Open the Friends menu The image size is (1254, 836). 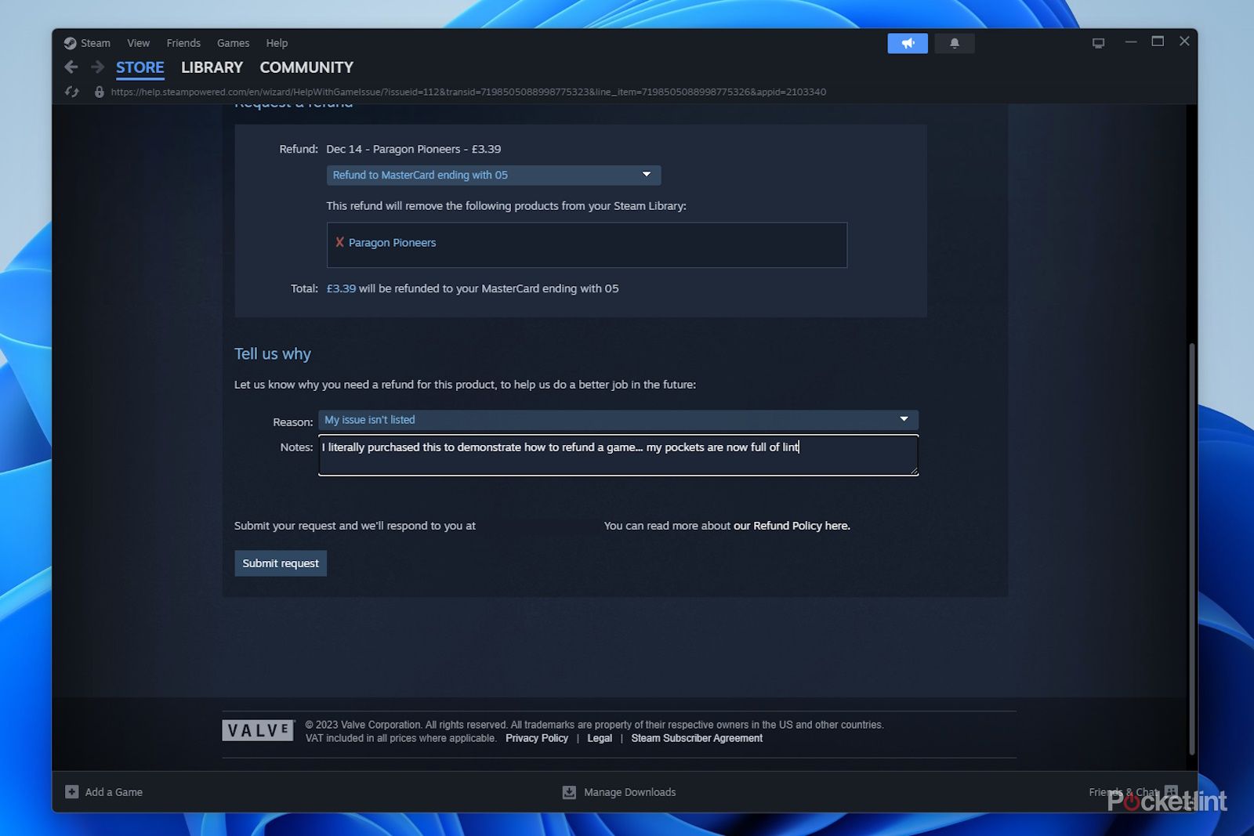(183, 43)
